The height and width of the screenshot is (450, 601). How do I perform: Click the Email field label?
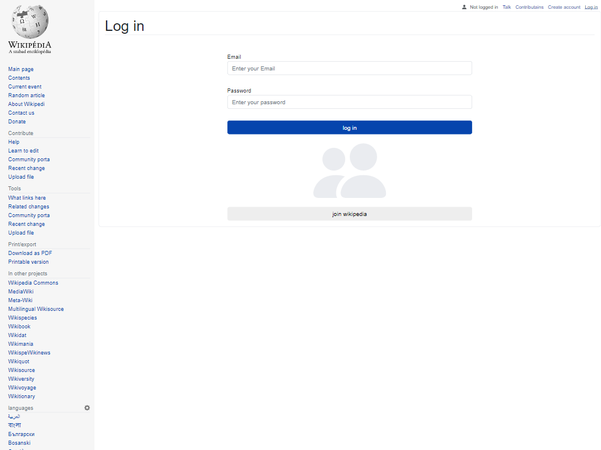(x=234, y=56)
